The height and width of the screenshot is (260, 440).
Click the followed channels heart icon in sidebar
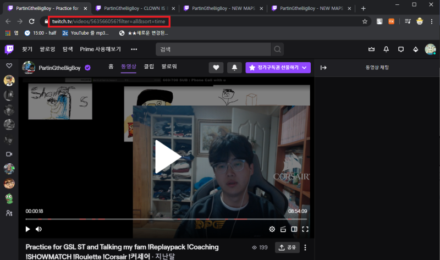[9, 65]
